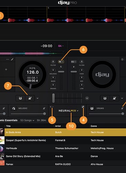Click the MELODIC stem icon in Neural Mix panel
Viewport: 126px width, 173px height.
[x=13, y=108]
